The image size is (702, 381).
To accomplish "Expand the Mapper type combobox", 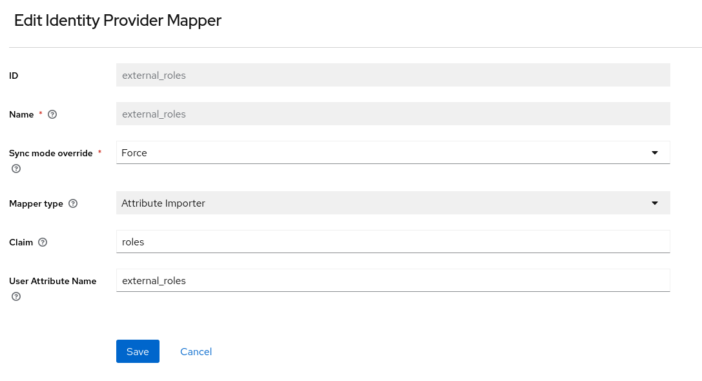I will (393, 203).
